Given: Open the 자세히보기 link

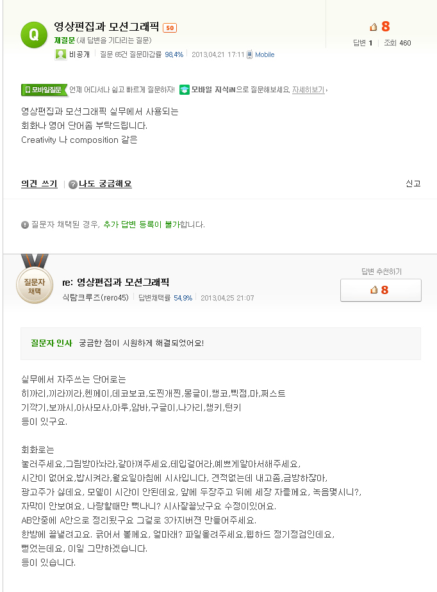Looking at the screenshot, I should click(x=308, y=90).
